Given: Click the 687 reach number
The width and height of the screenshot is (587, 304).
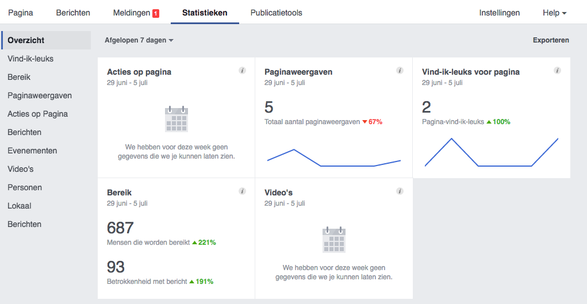Looking at the screenshot, I should pos(120,228).
